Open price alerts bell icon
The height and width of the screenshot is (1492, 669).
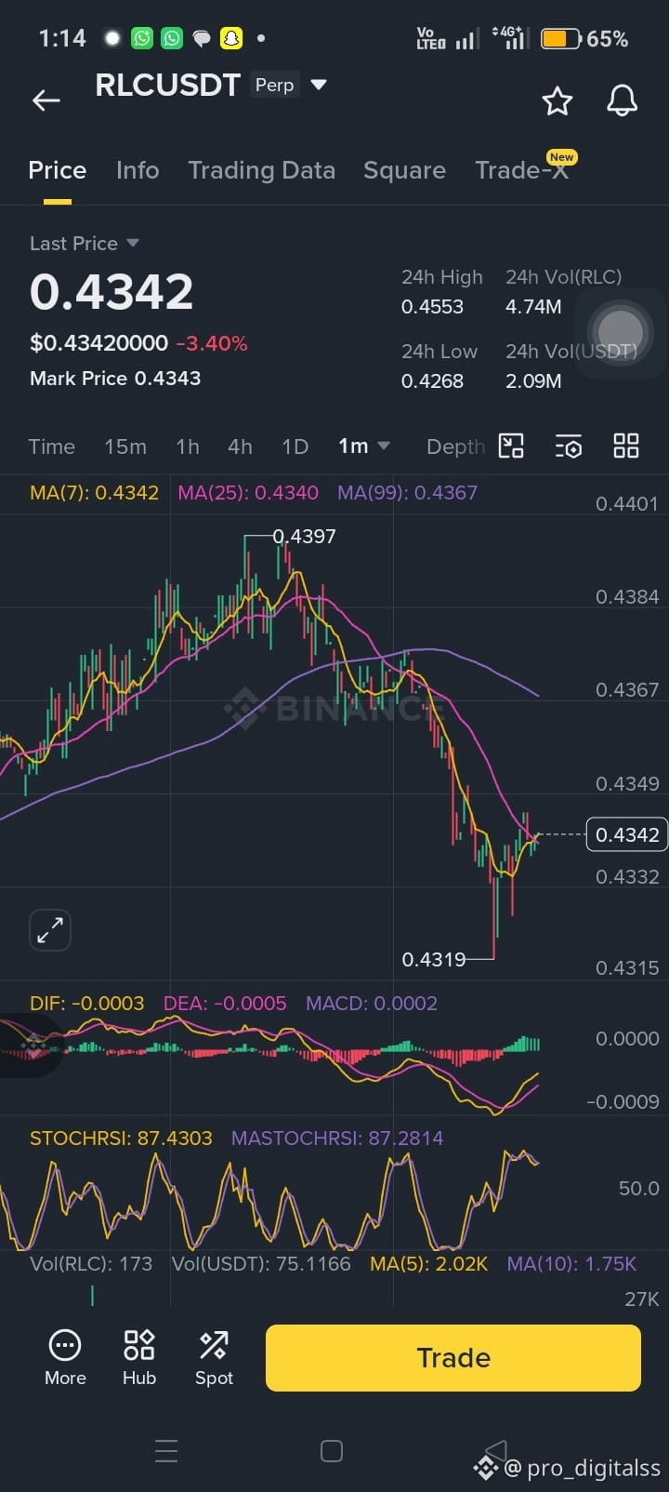[x=622, y=100]
